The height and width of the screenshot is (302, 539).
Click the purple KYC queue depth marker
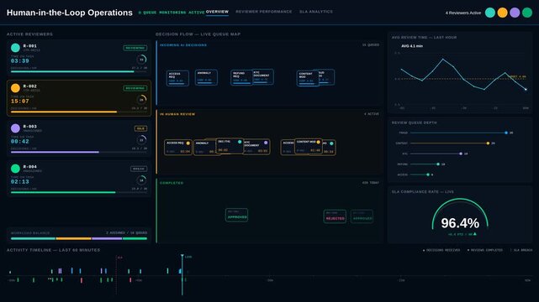(x=461, y=154)
